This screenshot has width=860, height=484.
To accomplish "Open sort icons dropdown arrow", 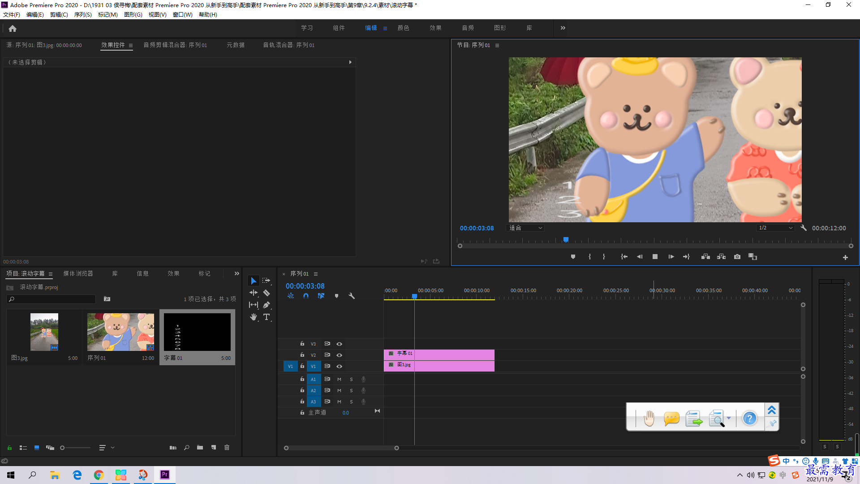I will pos(112,447).
